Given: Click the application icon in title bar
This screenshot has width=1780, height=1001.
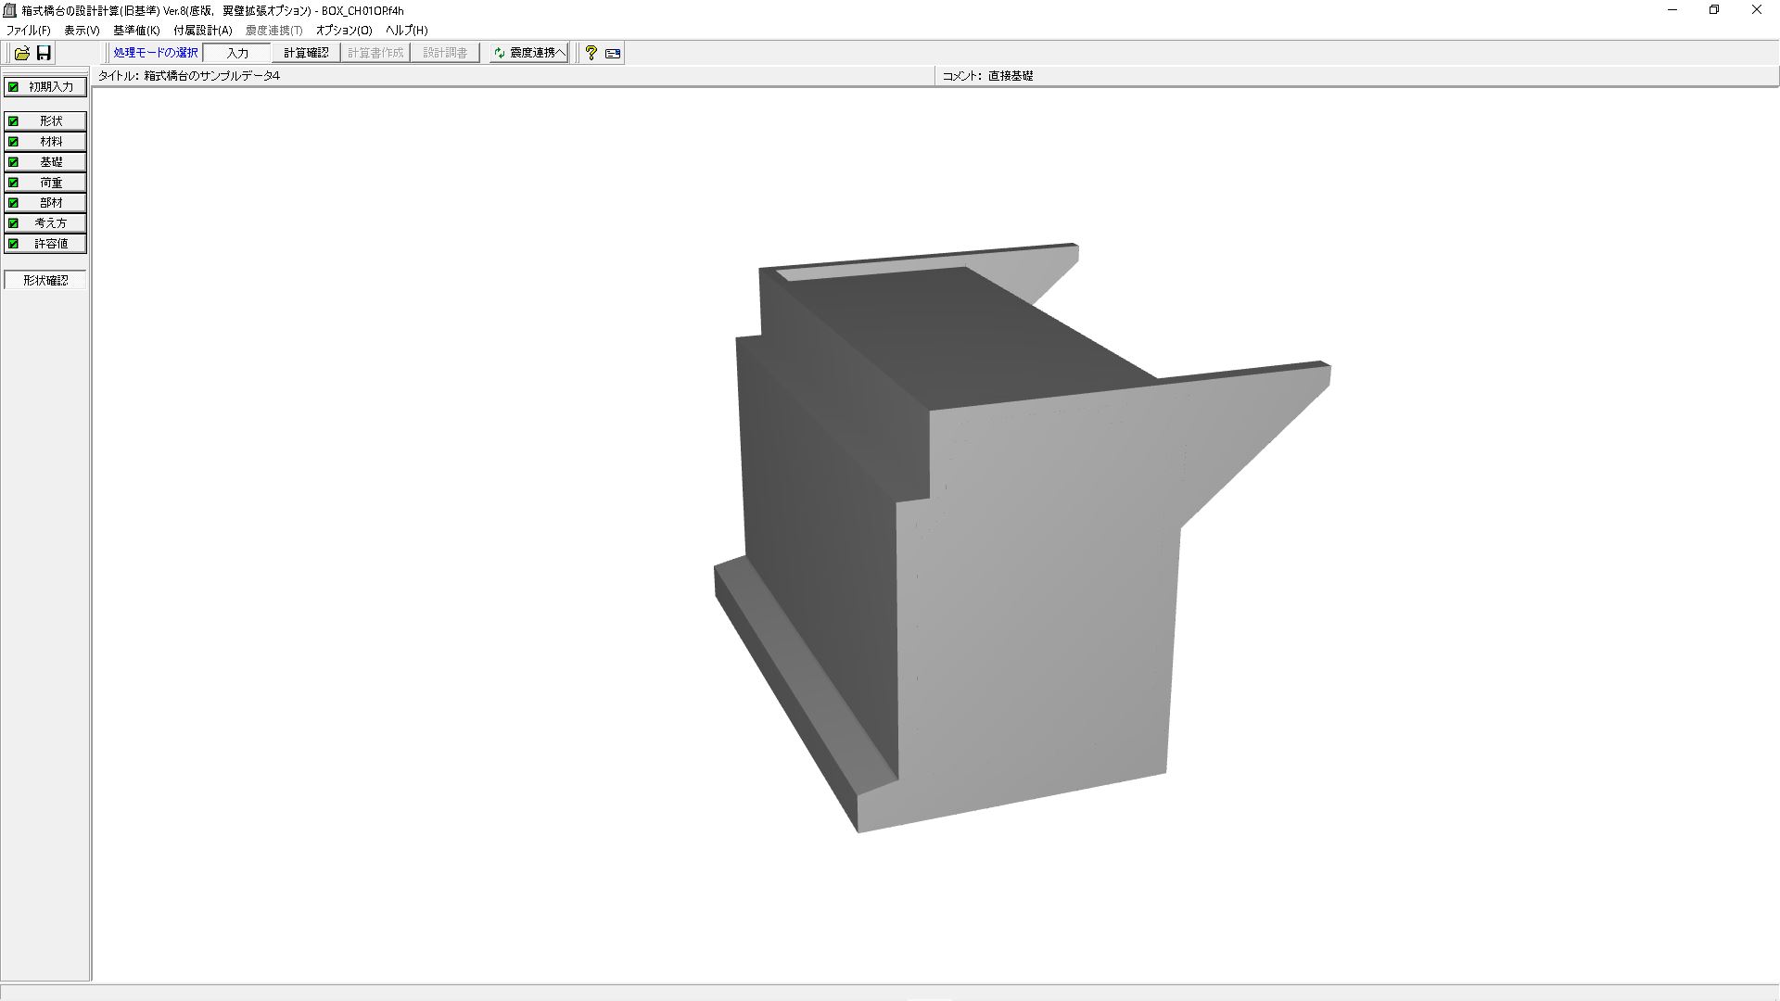Looking at the screenshot, I should pyautogui.click(x=10, y=10).
